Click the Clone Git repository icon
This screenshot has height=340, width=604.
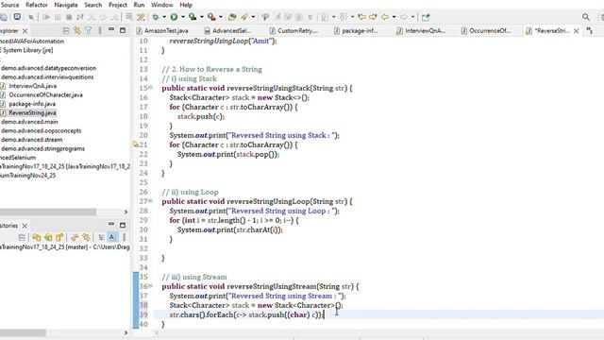48,237
